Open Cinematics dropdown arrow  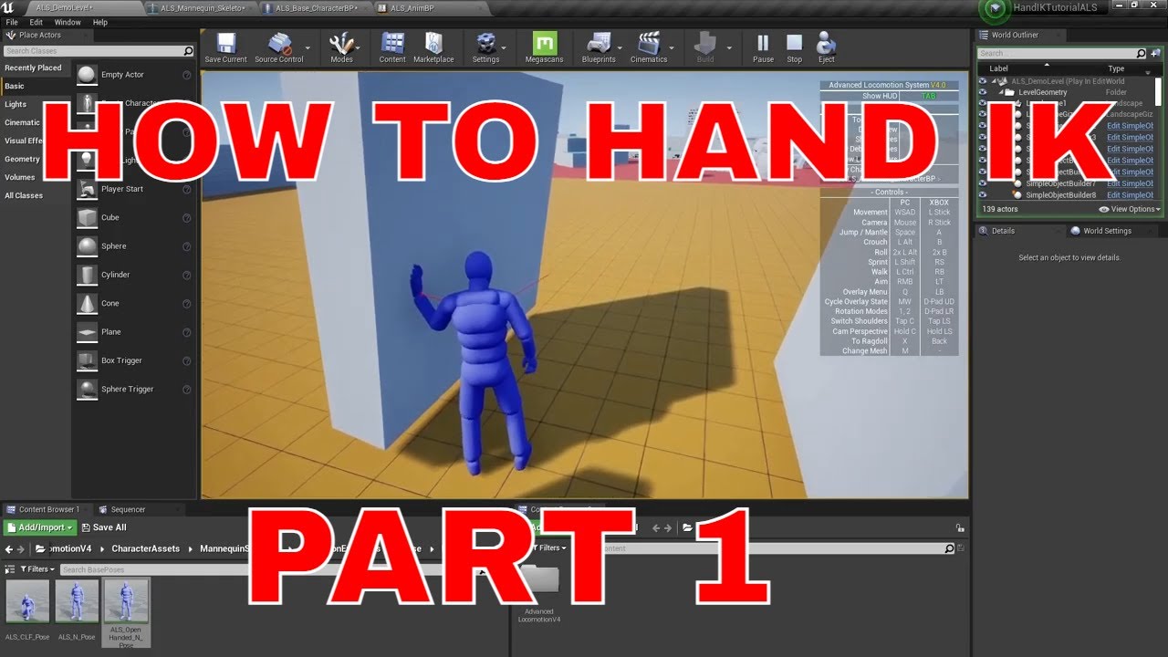(673, 47)
